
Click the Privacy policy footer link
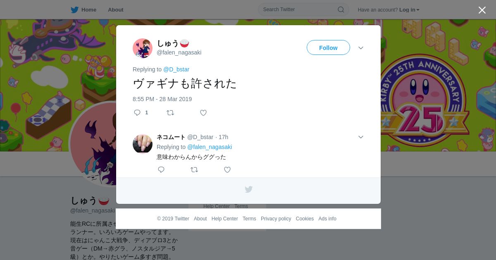(x=276, y=219)
